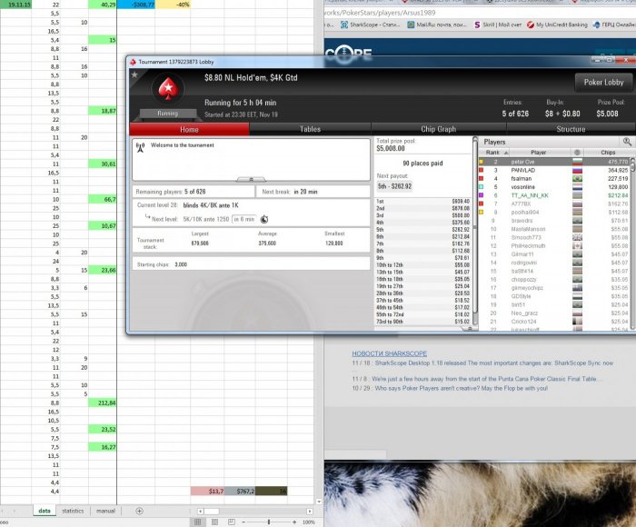This screenshot has width=636, height=527.
Task: Click the red color tag next to PANVLAD
Action: [x=481, y=171]
